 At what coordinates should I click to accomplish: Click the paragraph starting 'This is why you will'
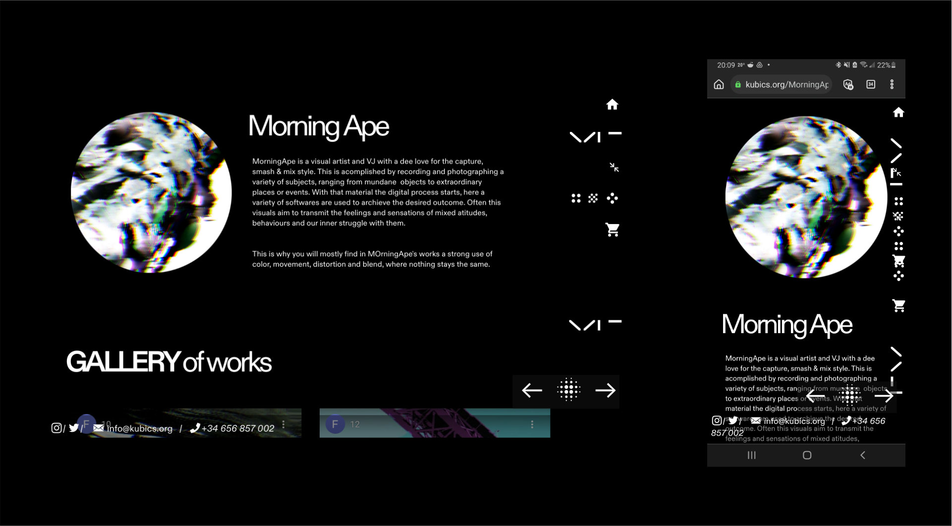[372, 259]
